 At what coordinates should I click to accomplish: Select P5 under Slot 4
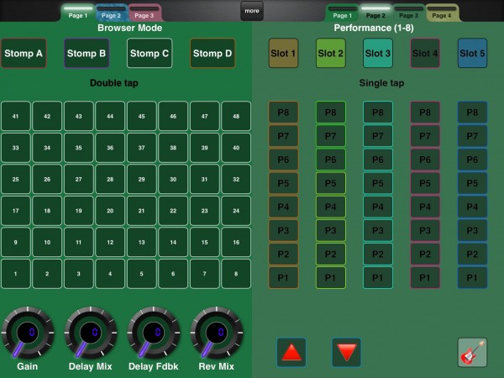tap(425, 183)
